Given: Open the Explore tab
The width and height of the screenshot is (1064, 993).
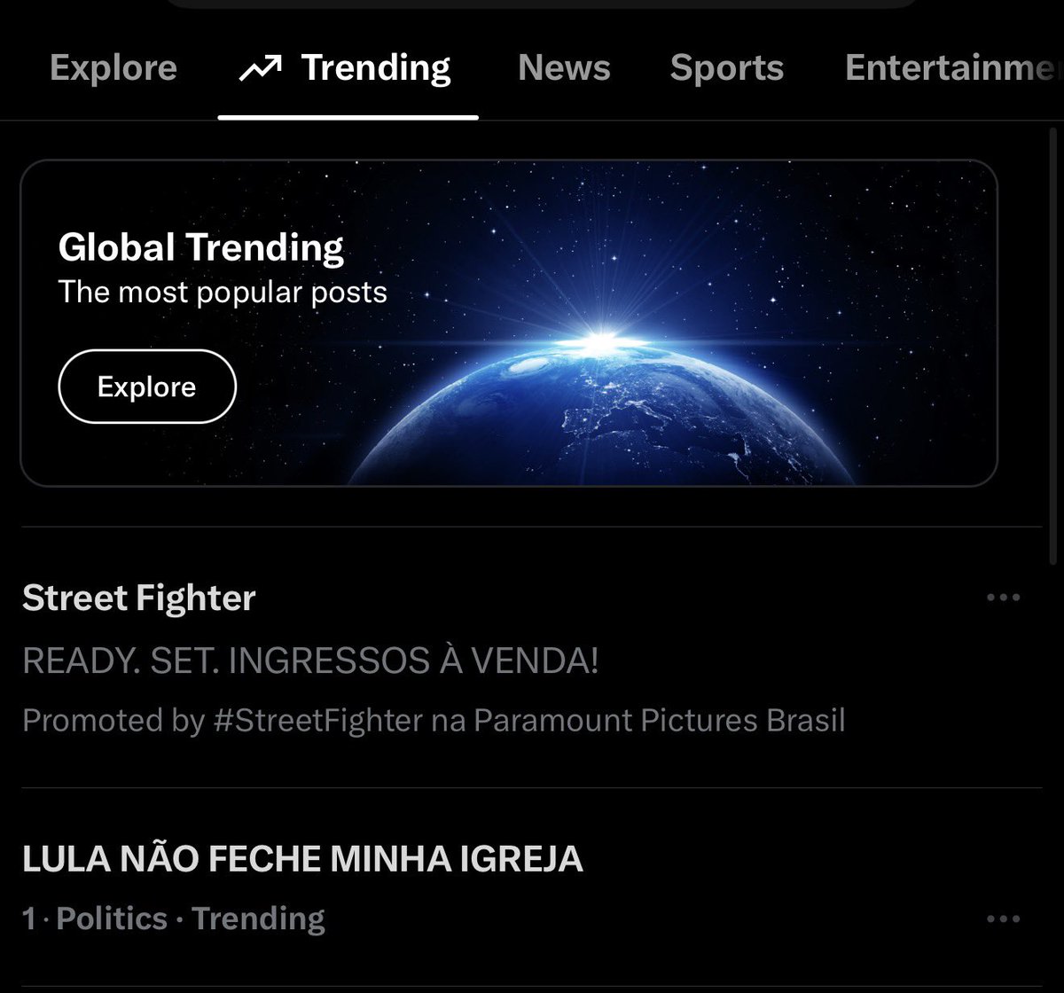Looking at the screenshot, I should (x=113, y=68).
